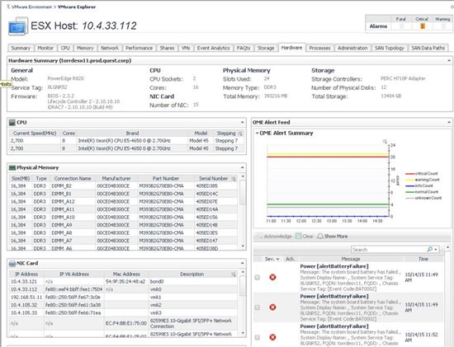Click the Search input field in alert feed

tap(389, 249)
